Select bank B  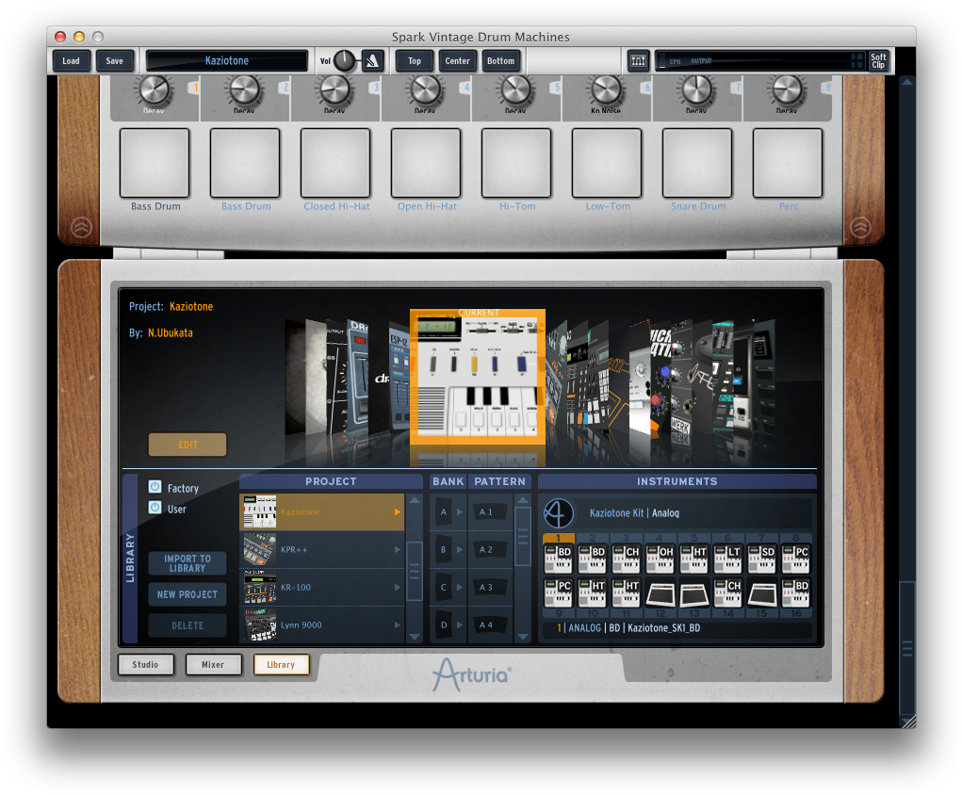pos(444,550)
